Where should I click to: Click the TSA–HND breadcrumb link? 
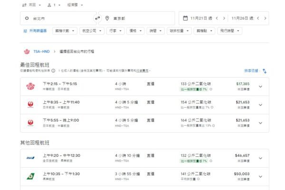[x=41, y=52]
